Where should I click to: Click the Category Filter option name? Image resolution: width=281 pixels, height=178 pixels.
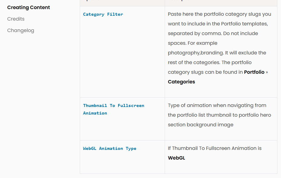pos(103,14)
